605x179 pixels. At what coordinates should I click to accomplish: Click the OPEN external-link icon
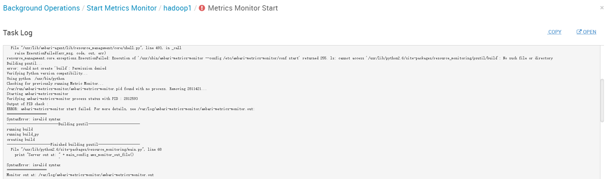pos(579,32)
